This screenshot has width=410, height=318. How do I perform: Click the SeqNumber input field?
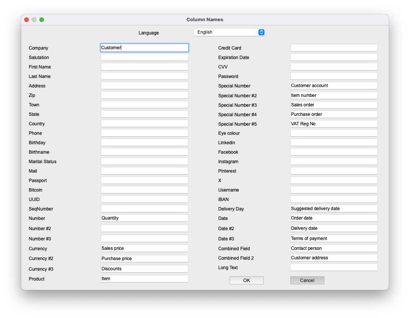point(144,209)
